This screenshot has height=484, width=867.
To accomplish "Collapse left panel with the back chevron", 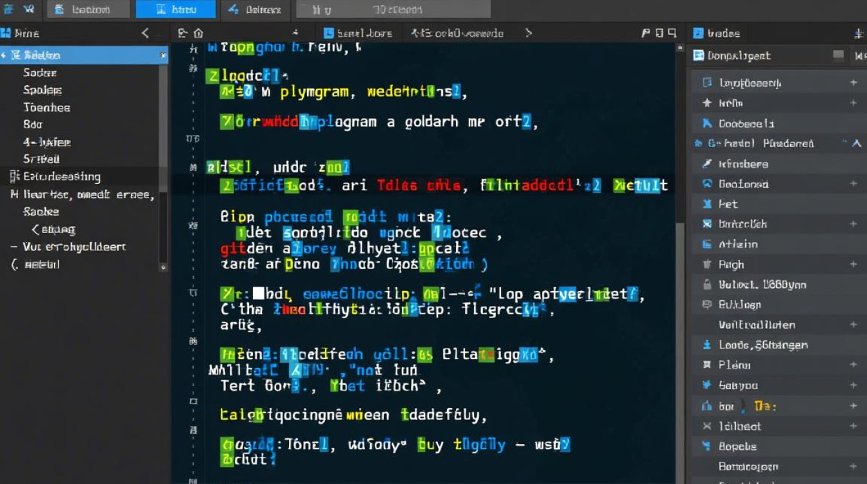I will coord(145,33).
